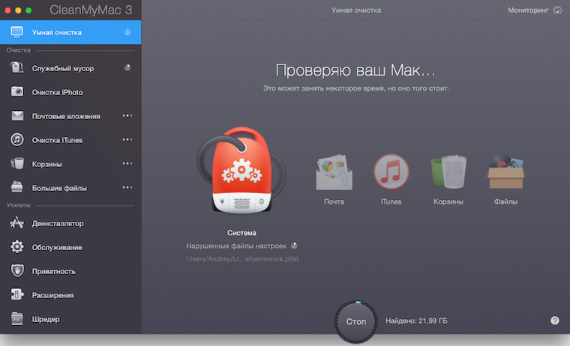Click the Приватность shield icon
This screenshot has width=570, height=346.
[17, 270]
